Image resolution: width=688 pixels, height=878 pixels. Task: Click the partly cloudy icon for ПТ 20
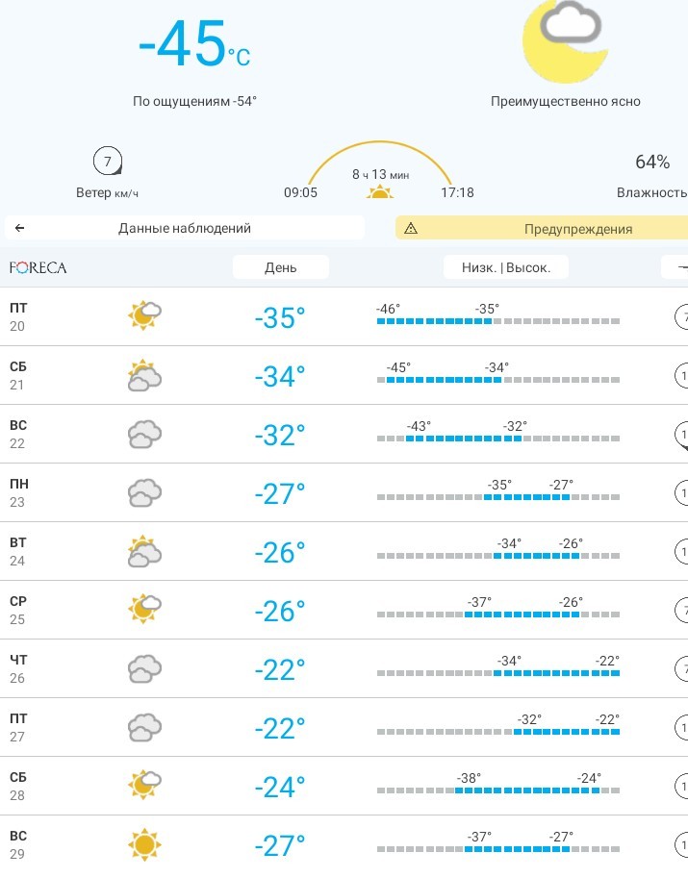point(144,315)
